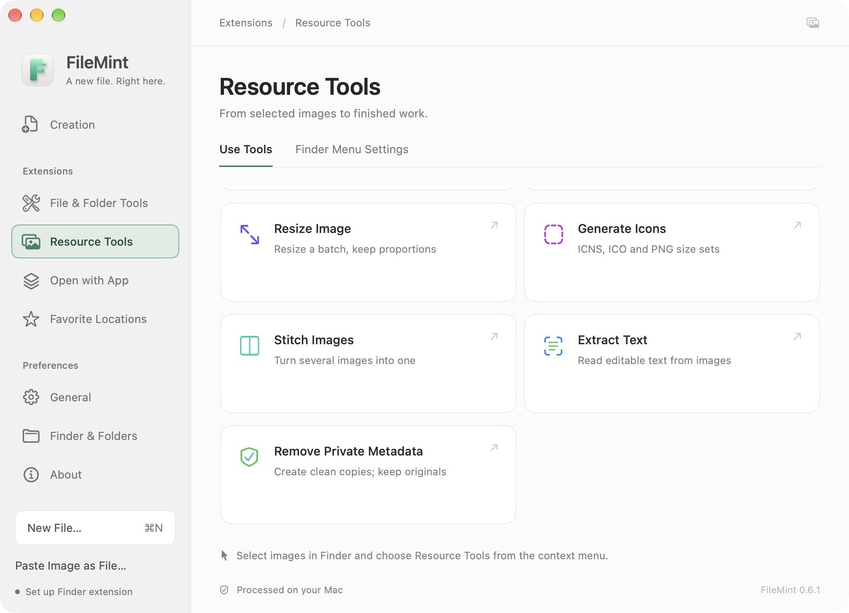Switch to Finder Menu Settings tab
849x613 pixels.
352,149
